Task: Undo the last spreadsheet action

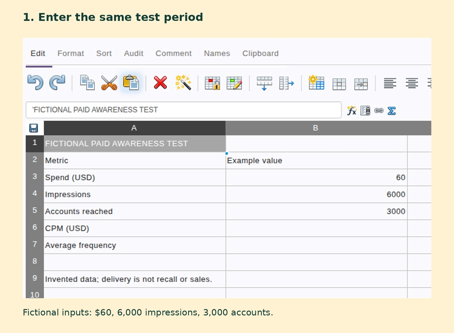Action: coord(35,83)
